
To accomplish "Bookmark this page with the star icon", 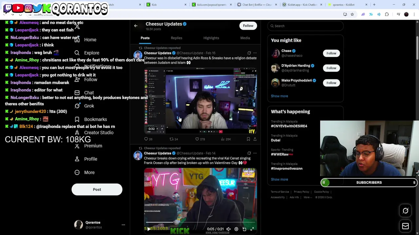I will click(x=352, y=14).
